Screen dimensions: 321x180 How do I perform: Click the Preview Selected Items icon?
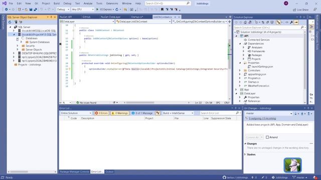pyautogui.click(x=296, y=22)
